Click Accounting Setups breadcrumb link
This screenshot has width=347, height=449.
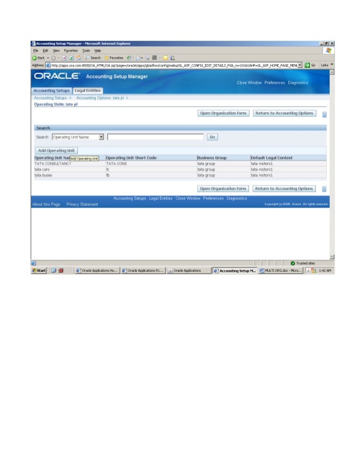coord(50,98)
